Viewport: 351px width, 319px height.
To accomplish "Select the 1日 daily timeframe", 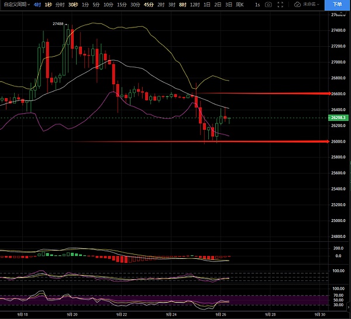I will pos(207,5).
